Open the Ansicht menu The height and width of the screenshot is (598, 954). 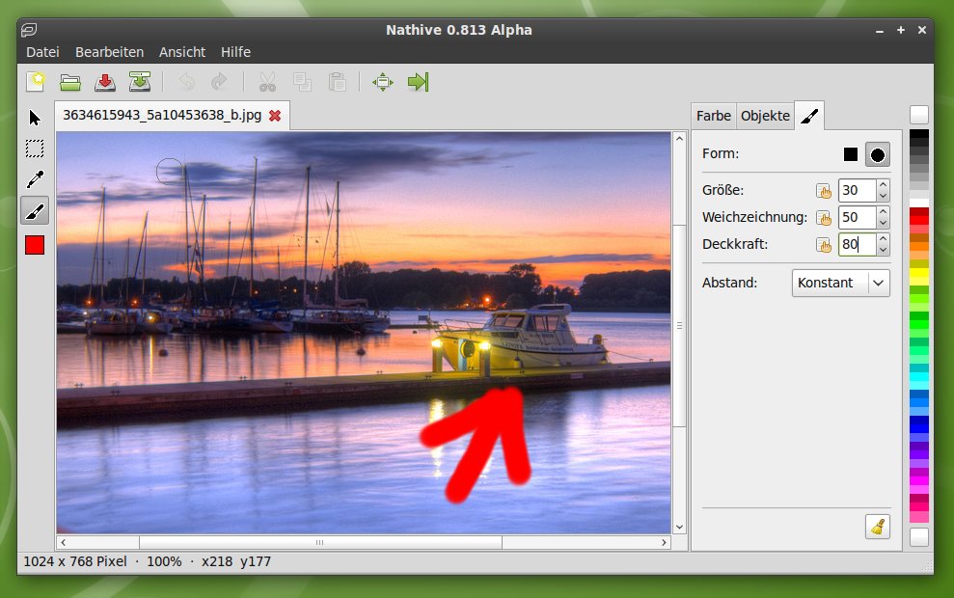pos(182,52)
